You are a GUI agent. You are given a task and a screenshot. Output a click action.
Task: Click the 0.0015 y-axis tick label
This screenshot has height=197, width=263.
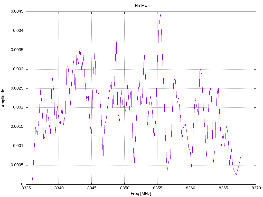pos(17,127)
